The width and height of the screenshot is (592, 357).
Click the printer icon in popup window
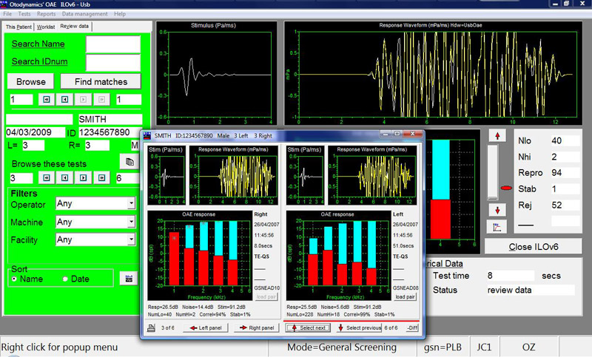(x=151, y=328)
